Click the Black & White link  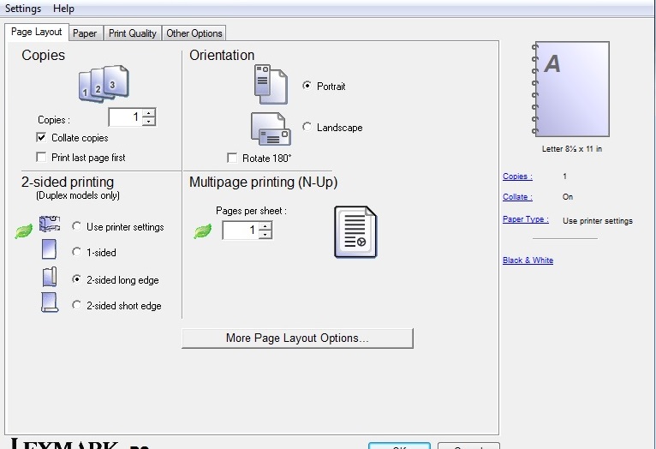pyautogui.click(x=528, y=260)
